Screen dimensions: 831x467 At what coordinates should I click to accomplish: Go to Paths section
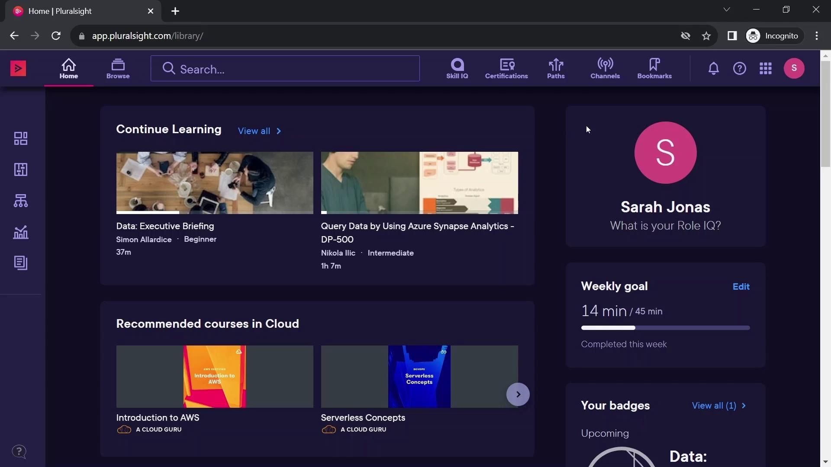pos(556,68)
